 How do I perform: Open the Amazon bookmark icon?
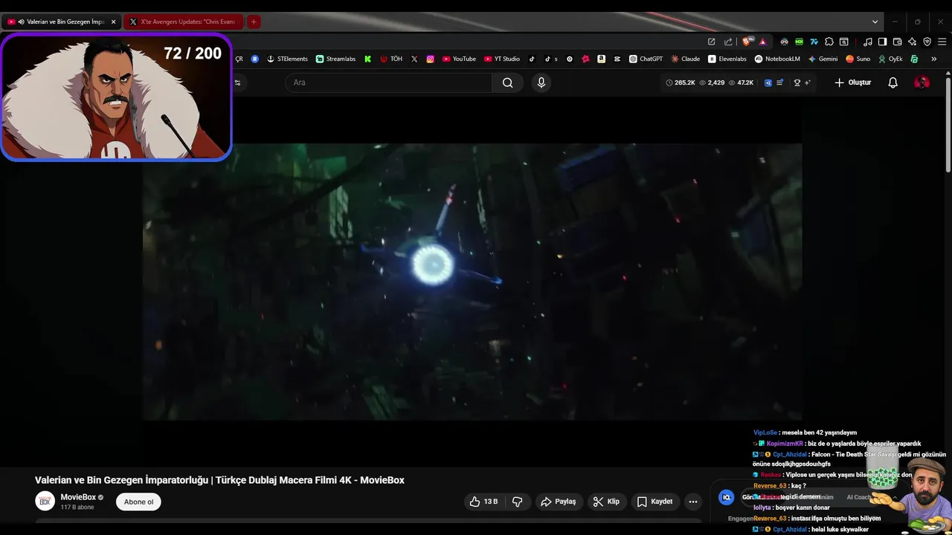point(601,59)
